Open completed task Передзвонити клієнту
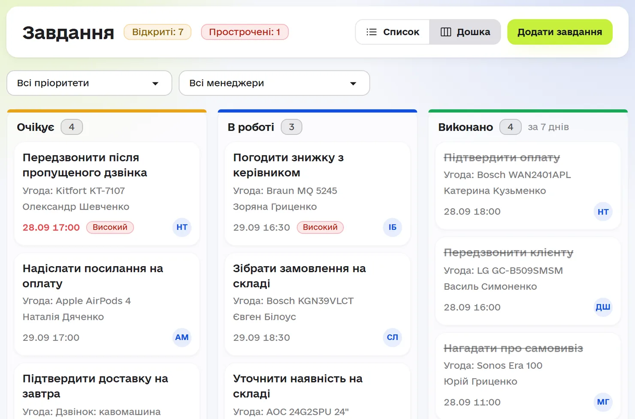The height and width of the screenshot is (419, 635). (508, 253)
